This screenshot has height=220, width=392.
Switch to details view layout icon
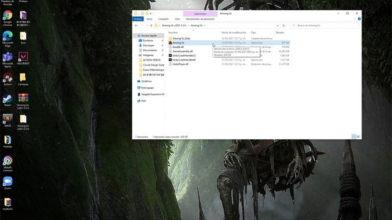tap(354, 137)
